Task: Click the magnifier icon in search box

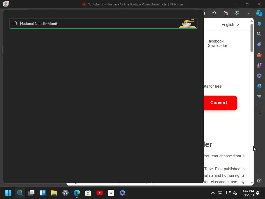Action: pyautogui.click(x=15, y=23)
